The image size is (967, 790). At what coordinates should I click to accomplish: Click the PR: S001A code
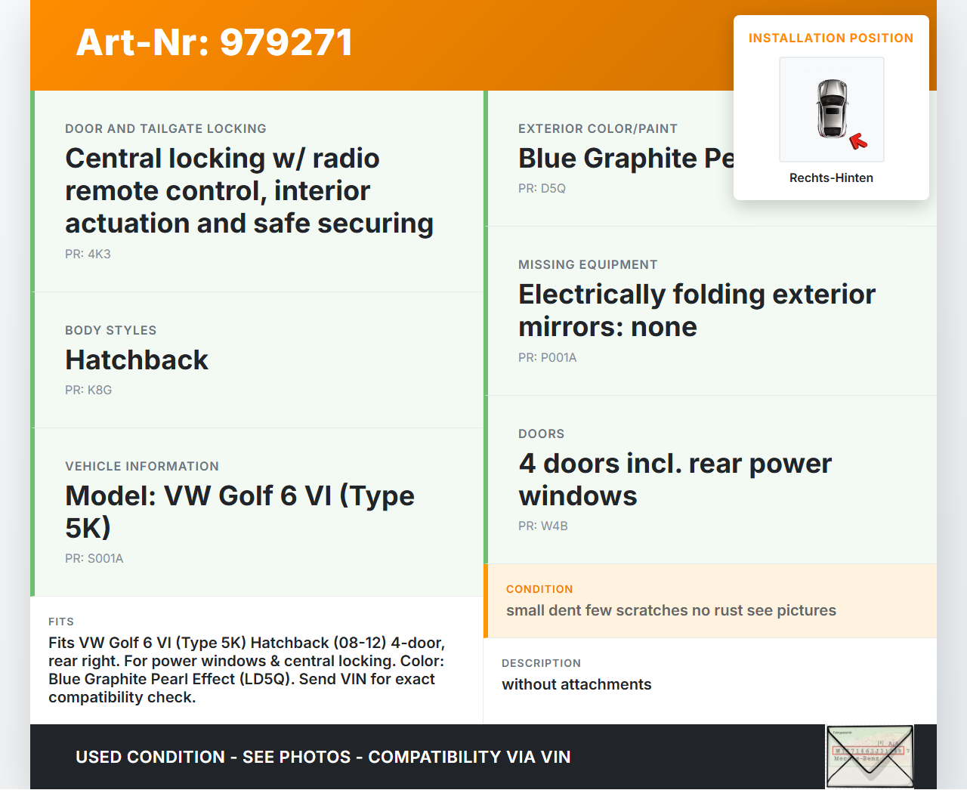tap(94, 558)
